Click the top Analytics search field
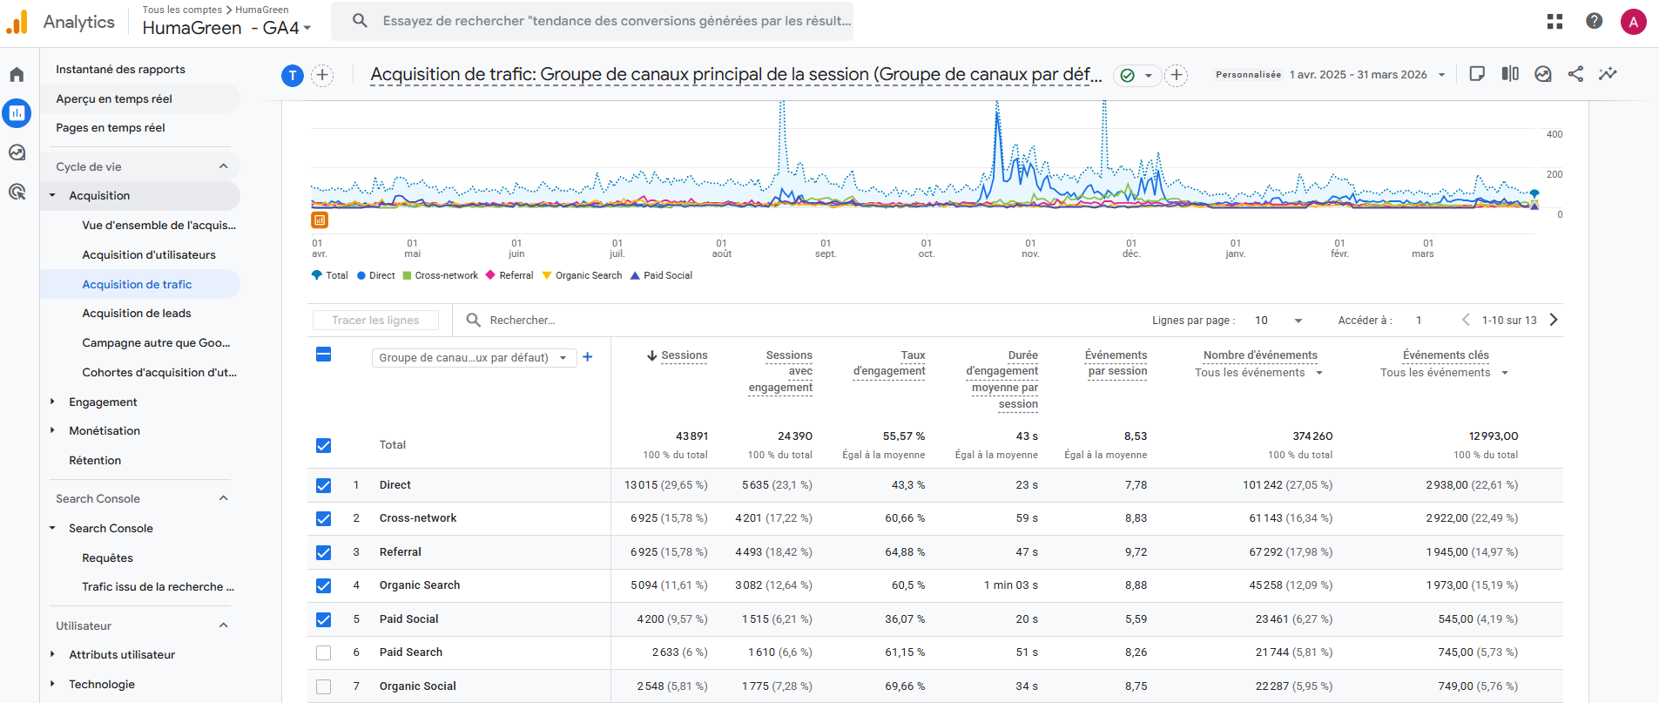 pyautogui.click(x=592, y=21)
